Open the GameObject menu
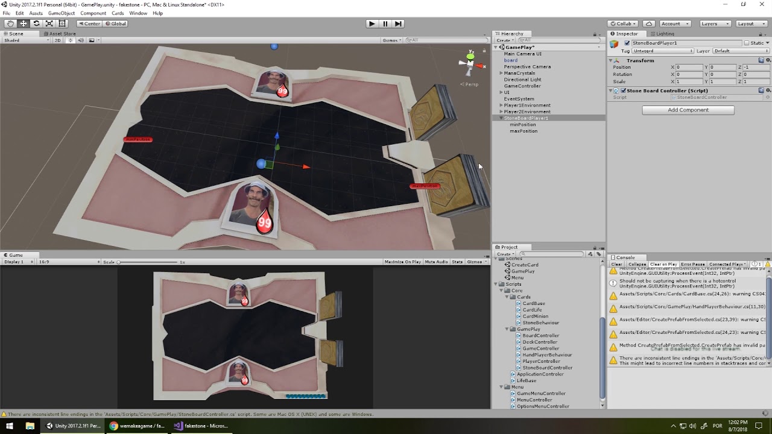 (x=61, y=13)
